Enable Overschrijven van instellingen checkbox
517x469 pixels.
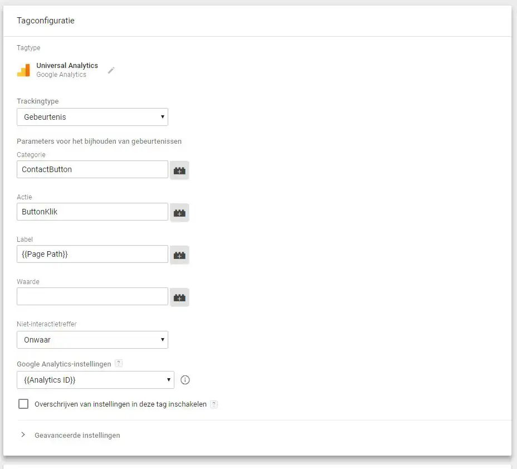tap(23, 404)
